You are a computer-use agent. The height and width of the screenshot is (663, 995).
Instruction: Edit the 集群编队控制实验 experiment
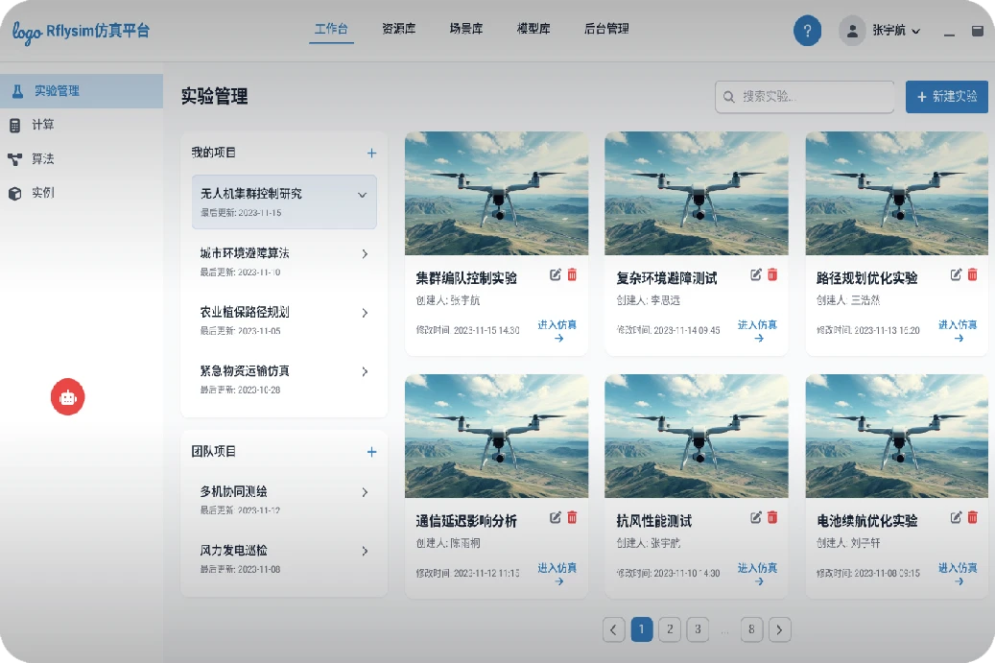tap(556, 275)
